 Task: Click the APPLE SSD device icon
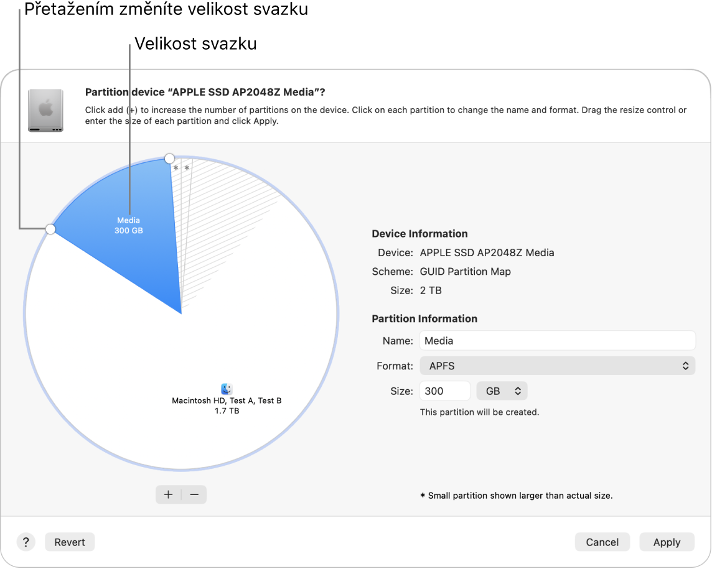[45, 110]
